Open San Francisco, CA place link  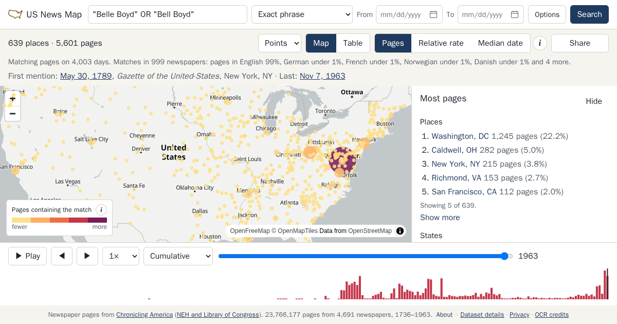(x=464, y=192)
